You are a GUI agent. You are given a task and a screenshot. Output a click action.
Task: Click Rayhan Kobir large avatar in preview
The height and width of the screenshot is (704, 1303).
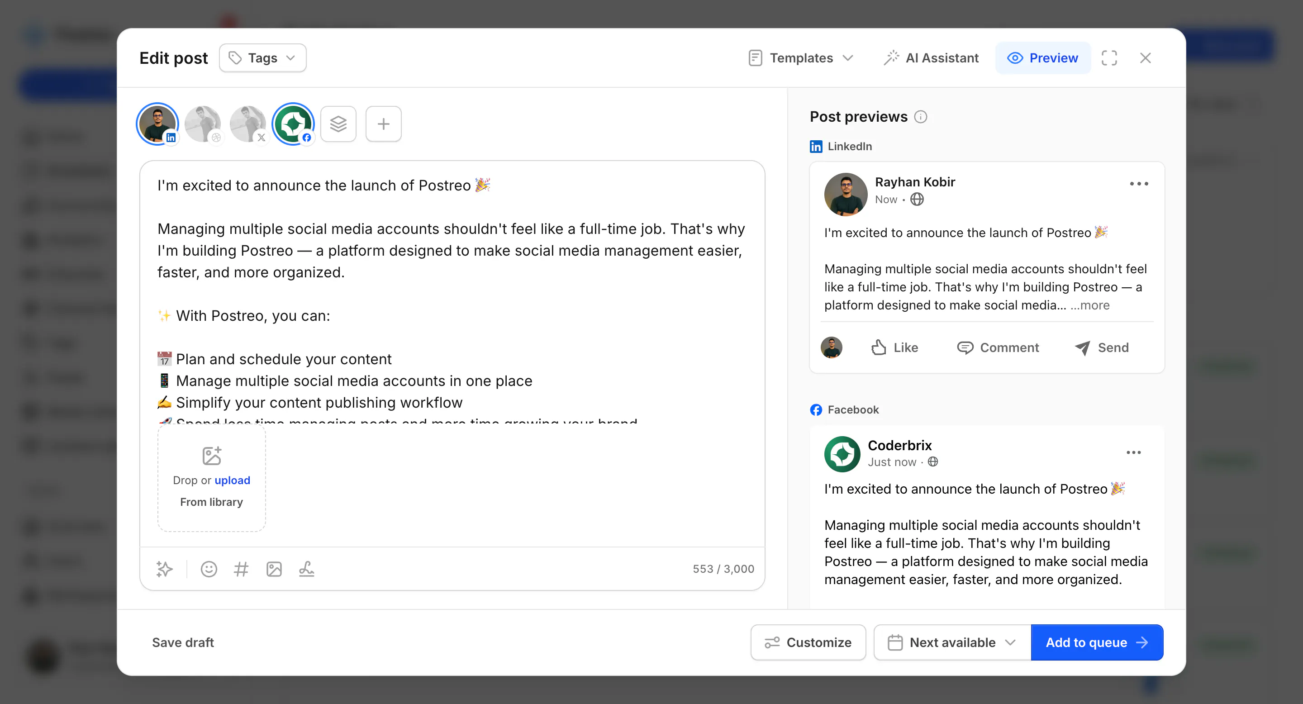tap(846, 194)
